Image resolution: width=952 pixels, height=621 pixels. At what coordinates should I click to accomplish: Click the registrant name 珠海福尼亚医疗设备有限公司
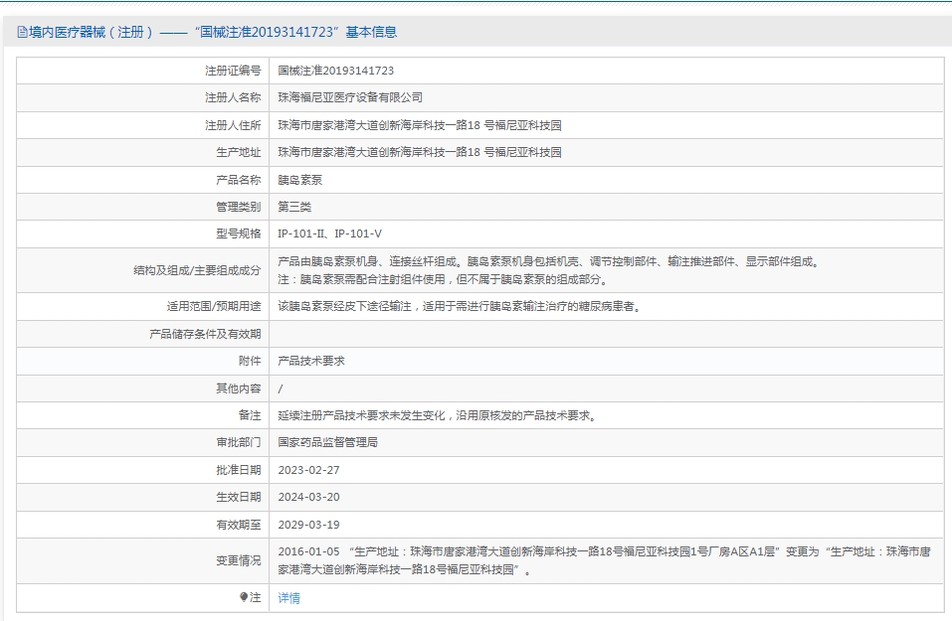pyautogui.click(x=350, y=97)
